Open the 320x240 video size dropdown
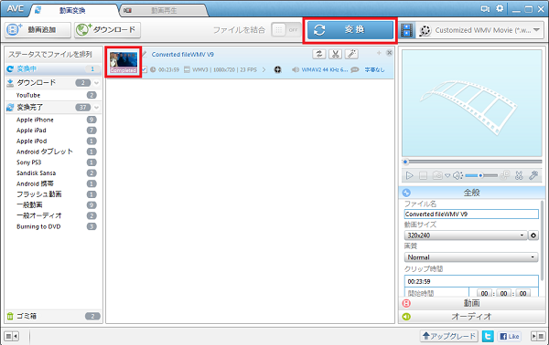The width and height of the screenshot is (549, 345). coord(466,235)
